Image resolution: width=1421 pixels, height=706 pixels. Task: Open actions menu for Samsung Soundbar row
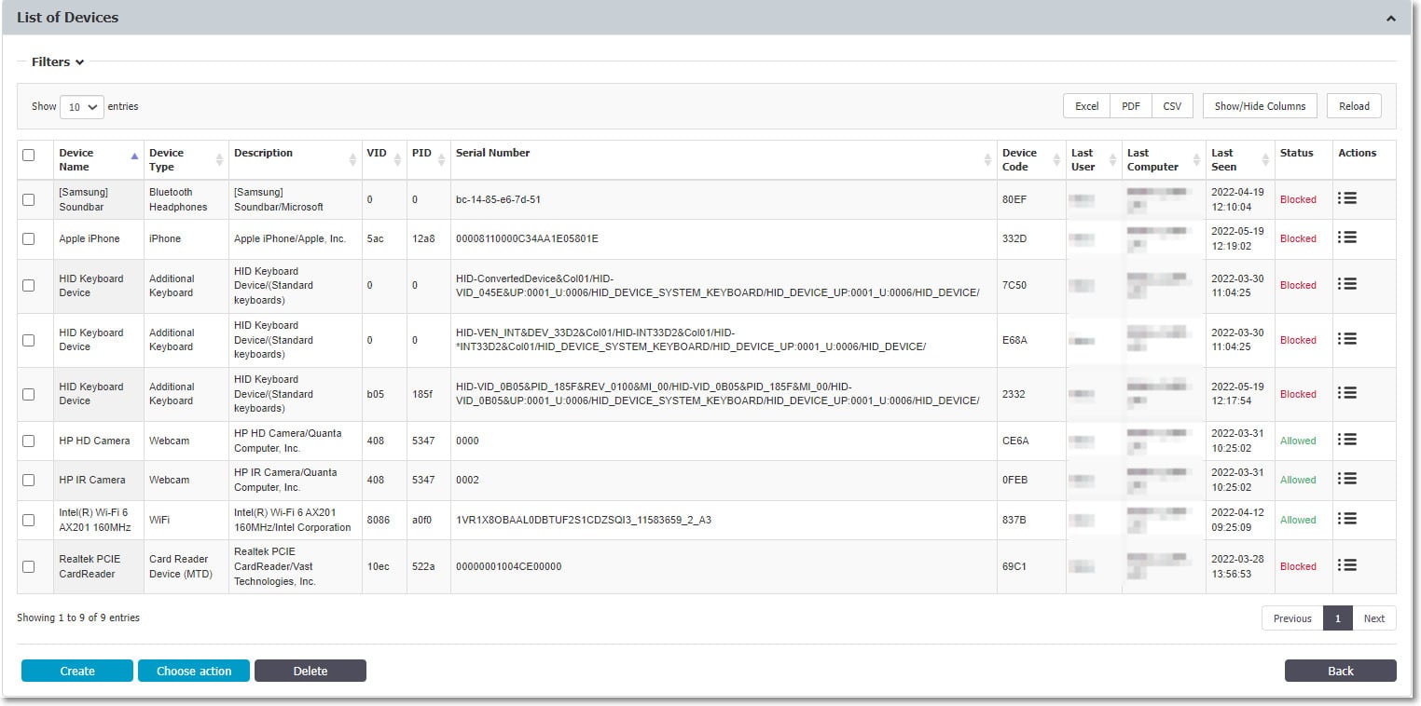[1346, 198]
